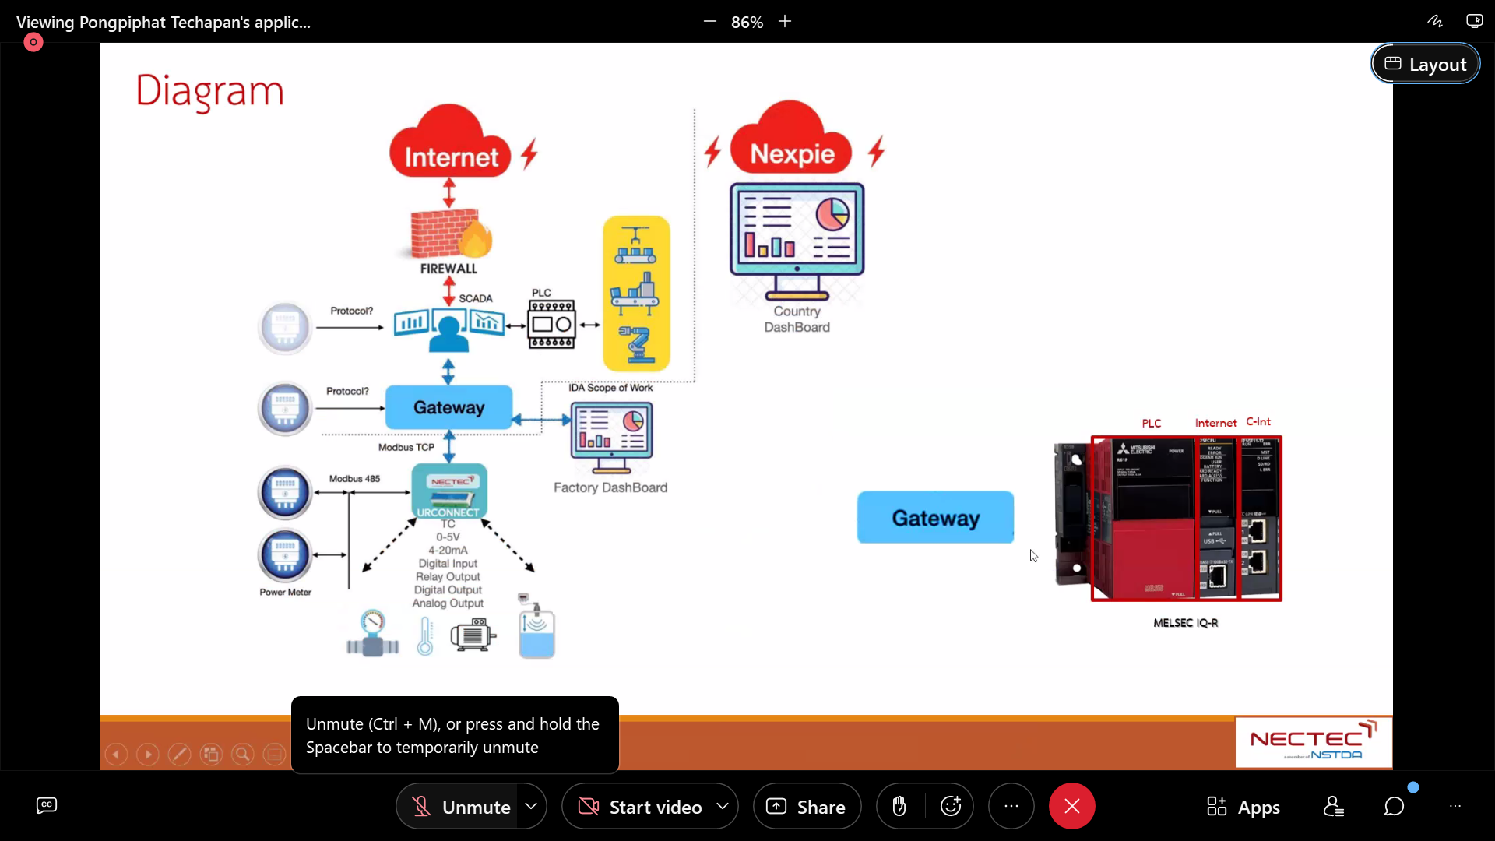Expand video options arrow next to Start video

point(723,807)
